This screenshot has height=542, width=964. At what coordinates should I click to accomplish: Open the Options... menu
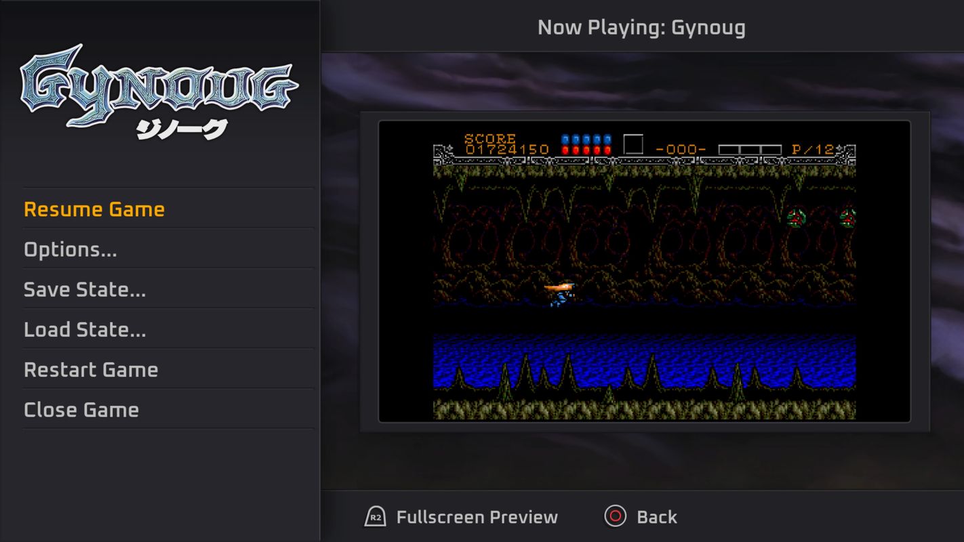[x=168, y=249]
